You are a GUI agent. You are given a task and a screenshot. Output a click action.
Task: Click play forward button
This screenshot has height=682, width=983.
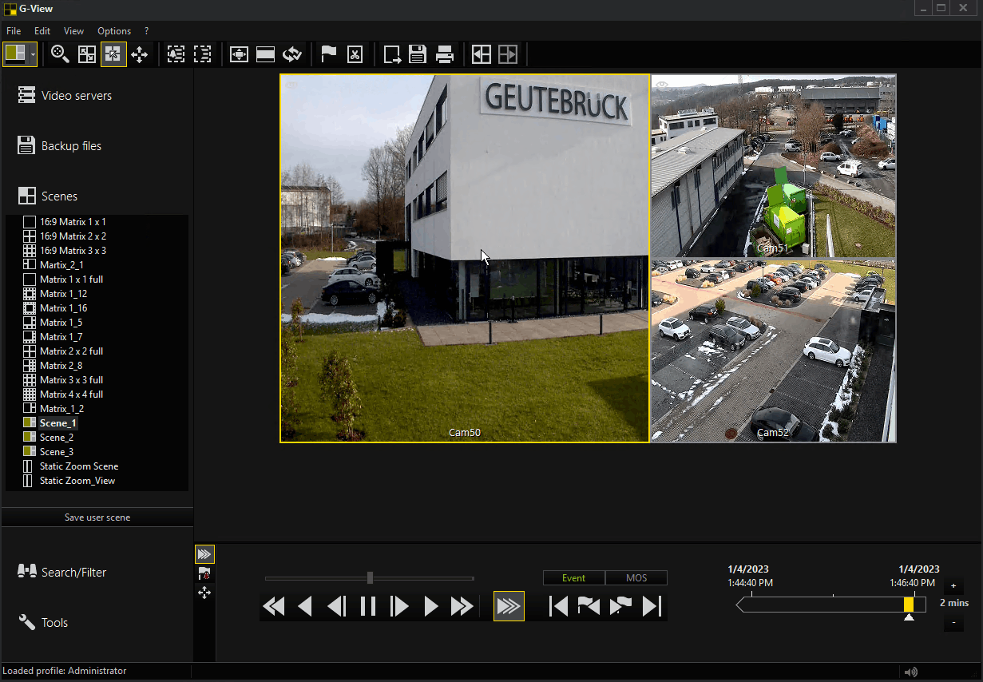point(431,607)
